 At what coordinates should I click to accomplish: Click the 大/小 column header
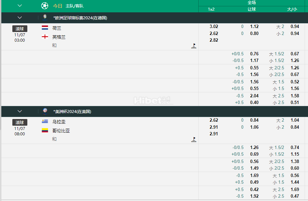pyautogui.click(x=292, y=9)
